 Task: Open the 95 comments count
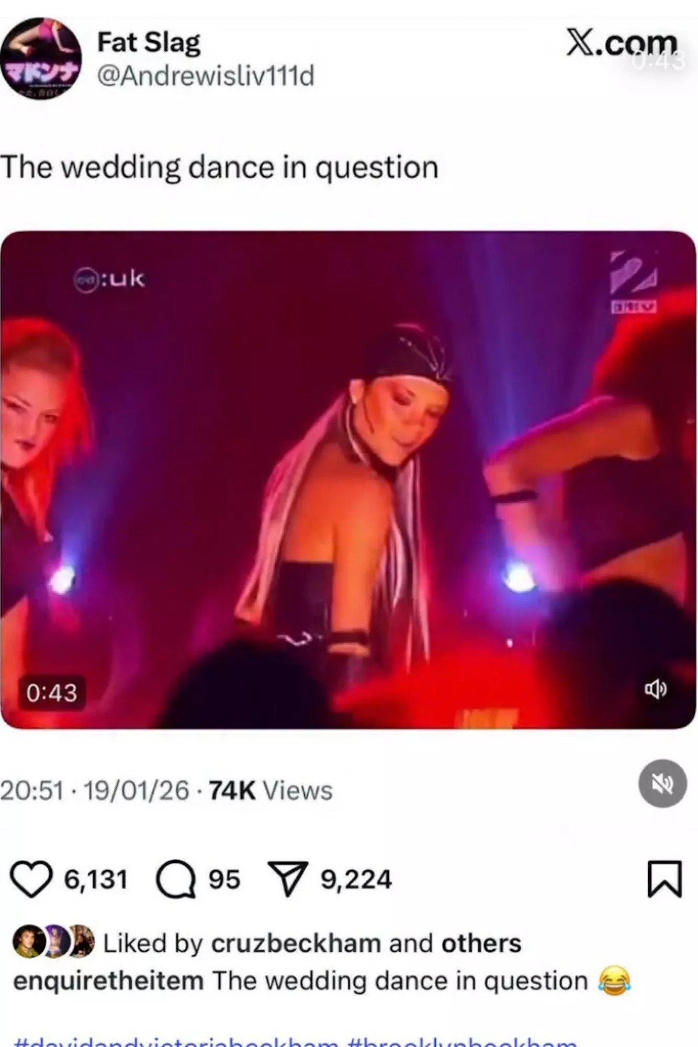pyautogui.click(x=224, y=879)
